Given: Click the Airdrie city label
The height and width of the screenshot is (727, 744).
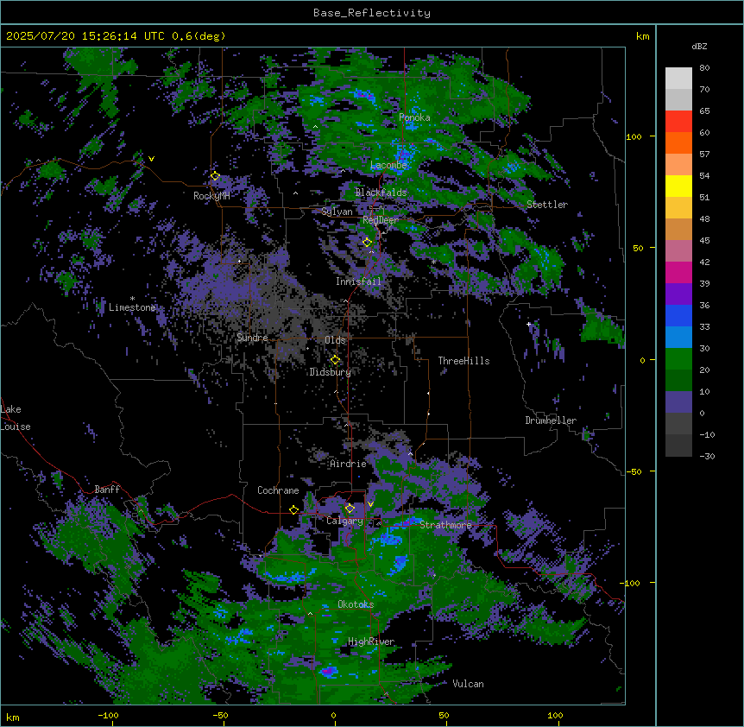Looking at the screenshot, I should 348,464.
